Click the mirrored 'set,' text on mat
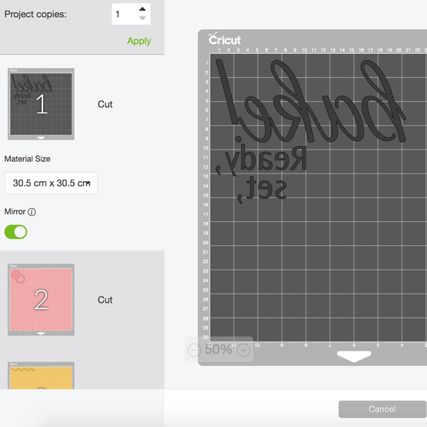427x427 pixels. tap(261, 189)
